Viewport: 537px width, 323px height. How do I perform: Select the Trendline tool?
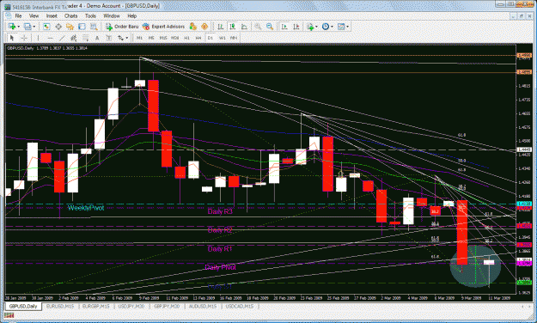(62, 38)
